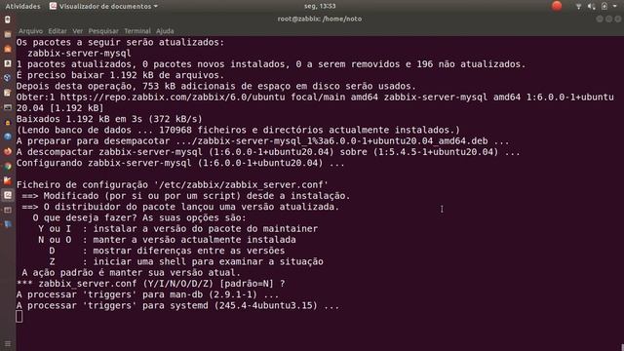
Task: Open the network status icon
Action: (578, 7)
